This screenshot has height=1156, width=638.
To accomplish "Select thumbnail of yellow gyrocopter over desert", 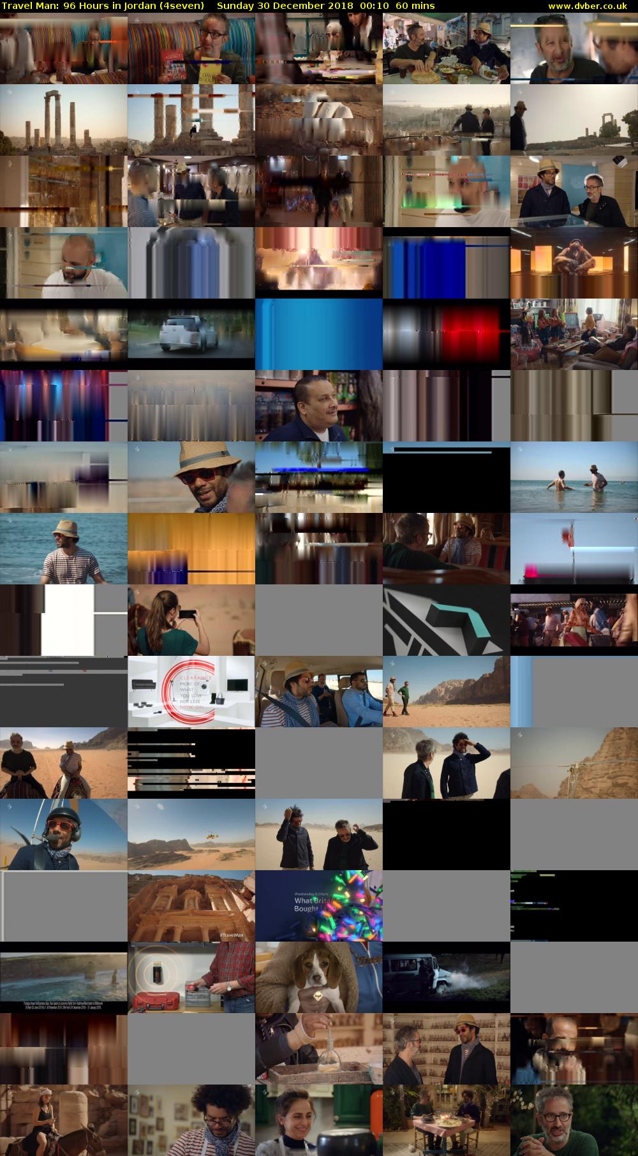I will (x=191, y=834).
